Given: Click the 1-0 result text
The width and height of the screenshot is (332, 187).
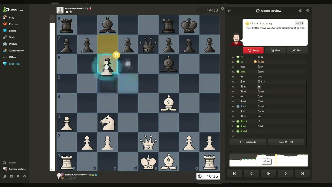Looking at the screenshot, I should (233, 136).
